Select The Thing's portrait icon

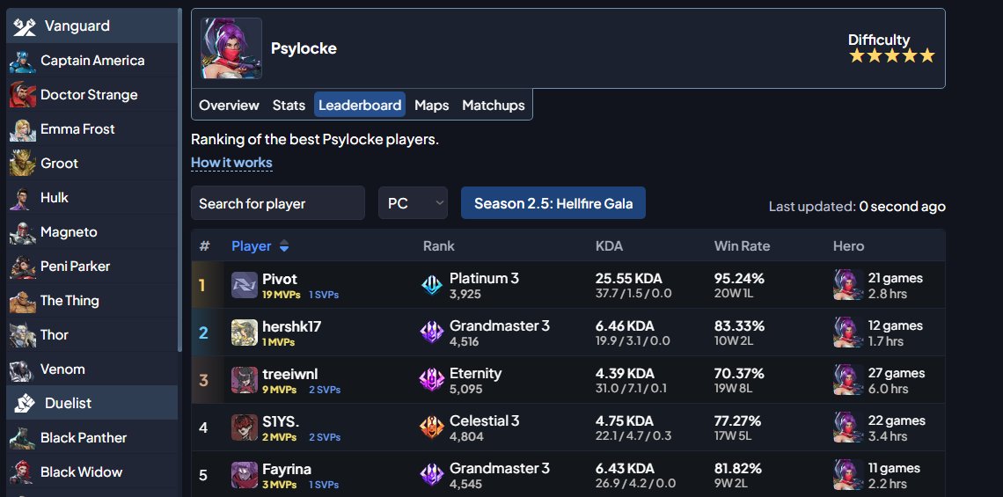click(22, 301)
